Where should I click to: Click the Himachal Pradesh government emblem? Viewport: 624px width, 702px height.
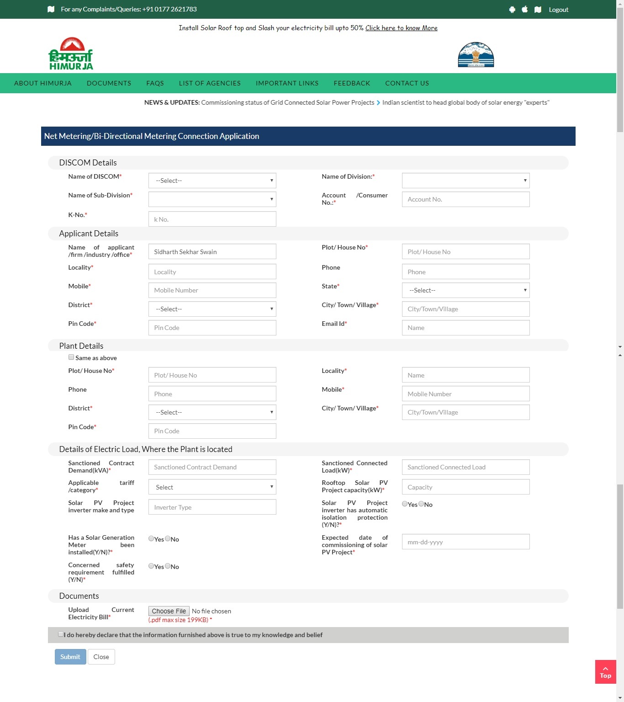(x=476, y=55)
